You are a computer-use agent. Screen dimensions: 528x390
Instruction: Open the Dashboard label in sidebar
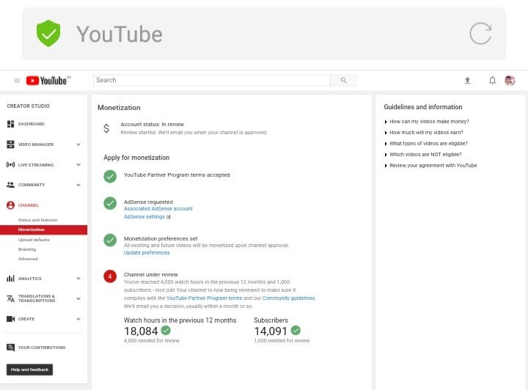coord(32,124)
